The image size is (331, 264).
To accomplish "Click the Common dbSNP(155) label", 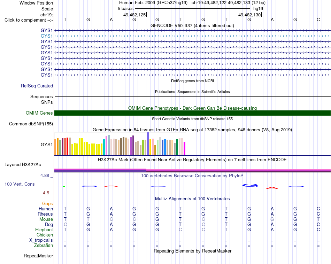I will [31, 124].
